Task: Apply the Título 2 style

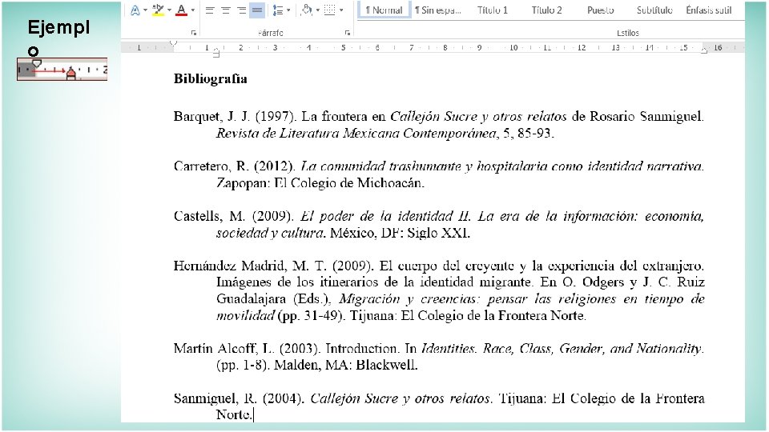Action: point(546,10)
